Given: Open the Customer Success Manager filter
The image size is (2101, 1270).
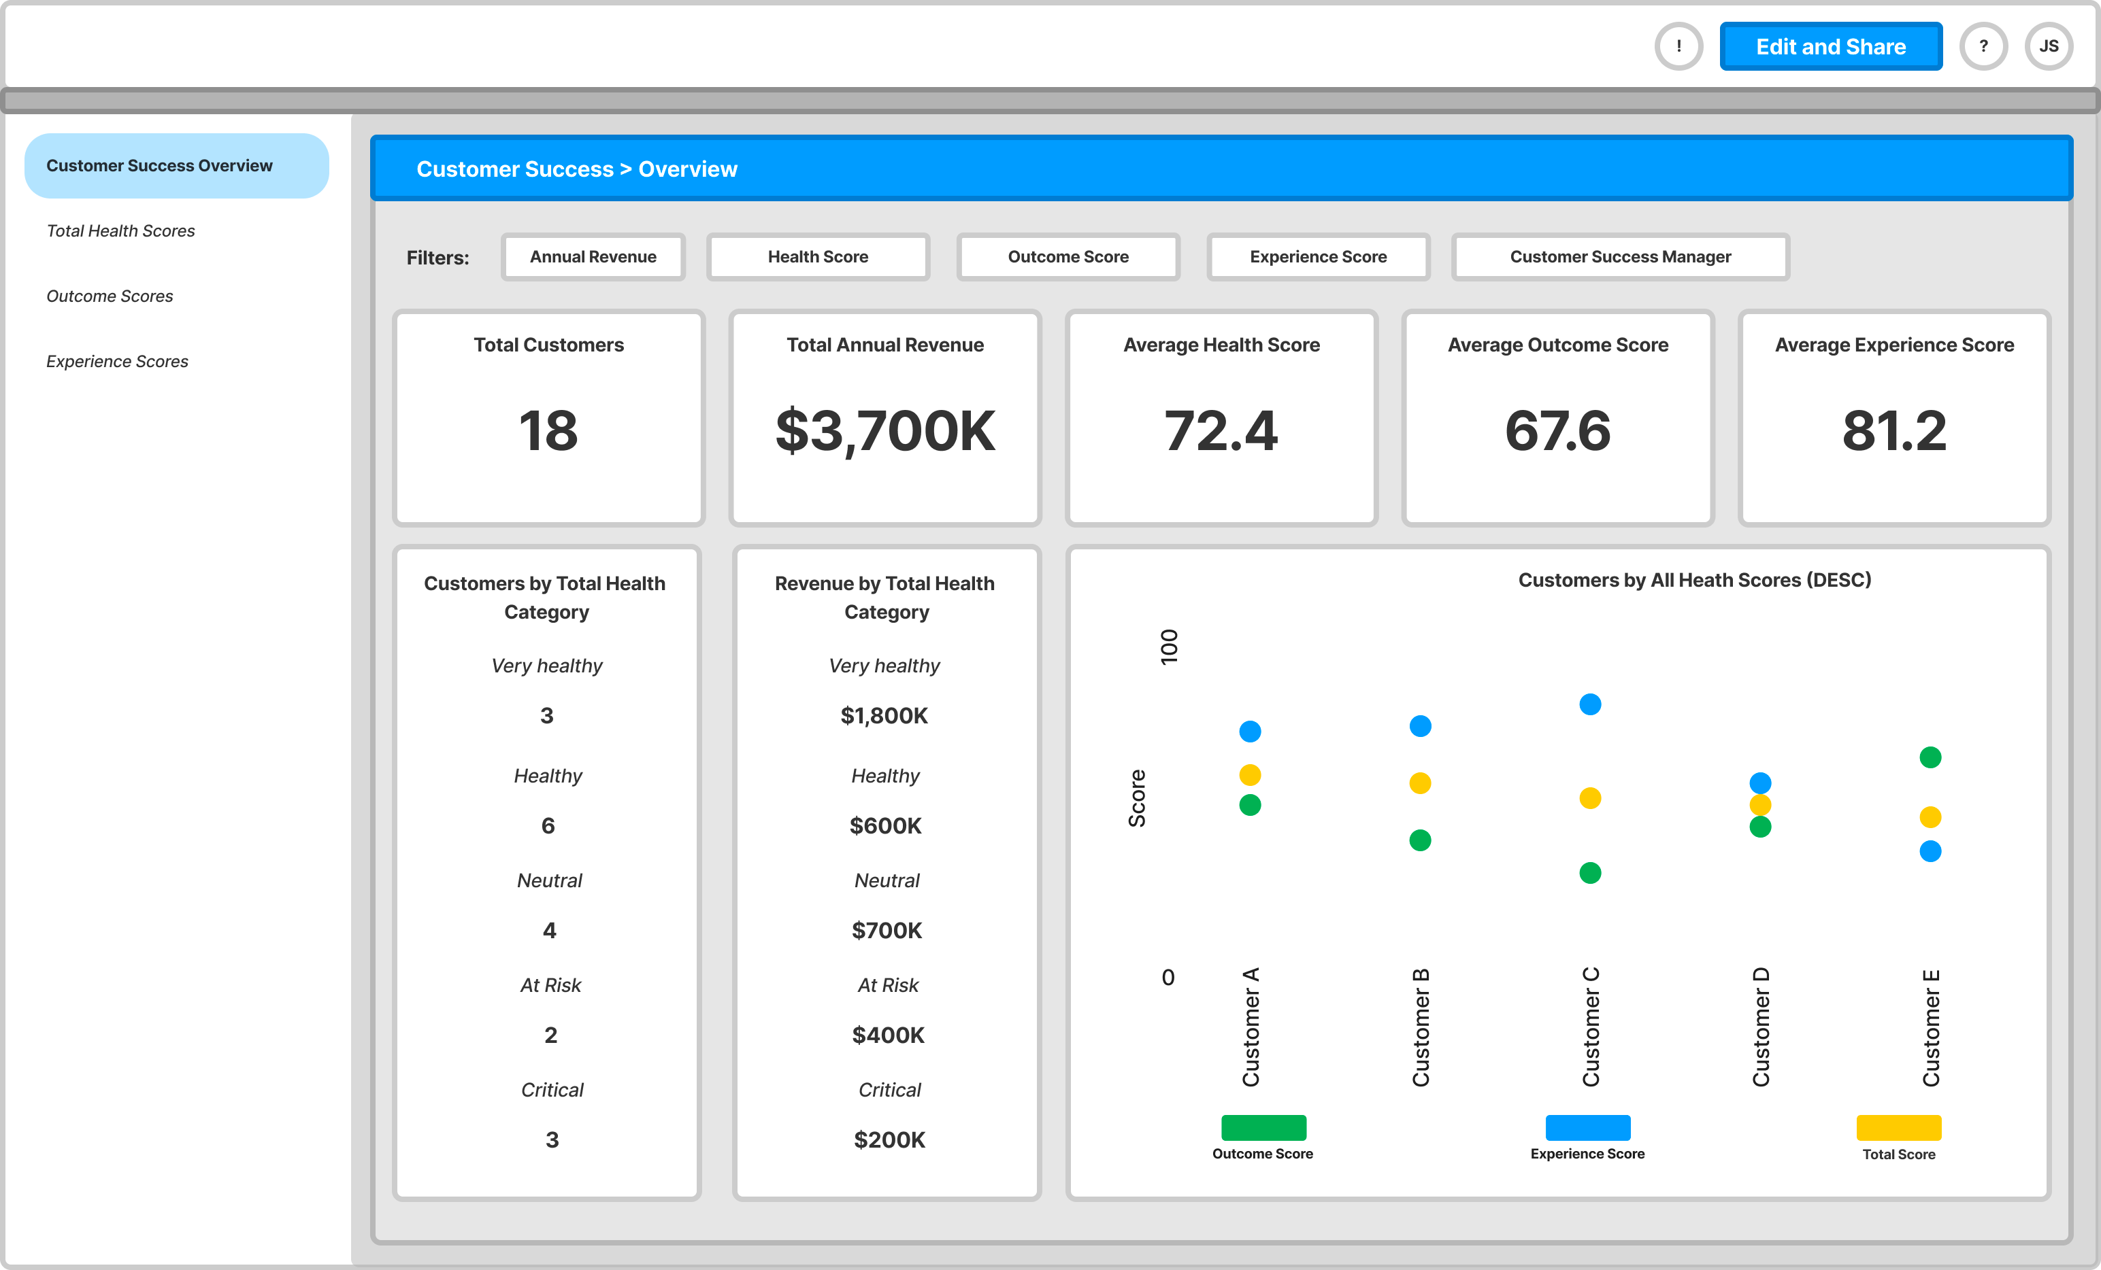Looking at the screenshot, I should (x=1619, y=256).
